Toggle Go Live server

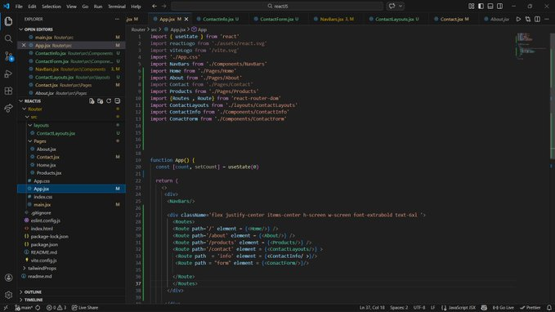(x=504, y=308)
